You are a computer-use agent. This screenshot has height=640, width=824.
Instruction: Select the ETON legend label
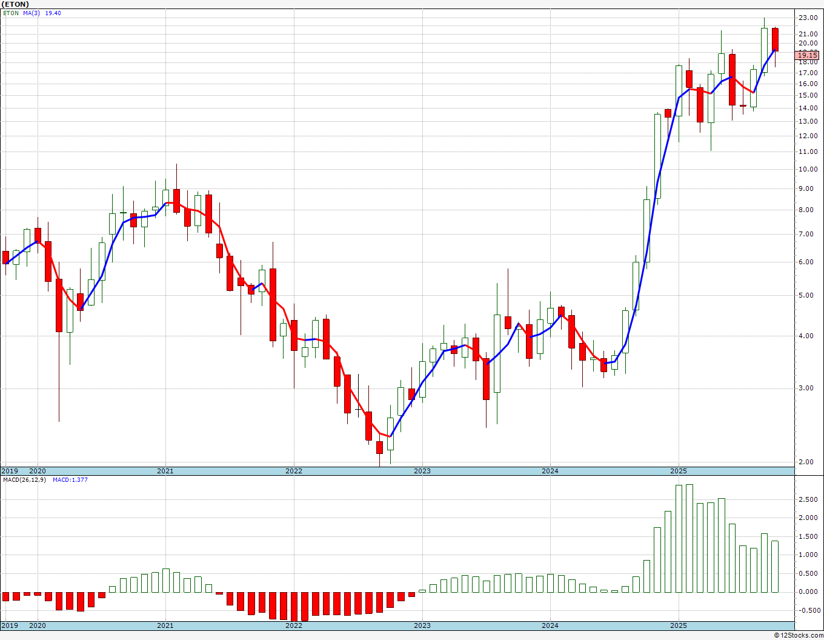(11, 13)
